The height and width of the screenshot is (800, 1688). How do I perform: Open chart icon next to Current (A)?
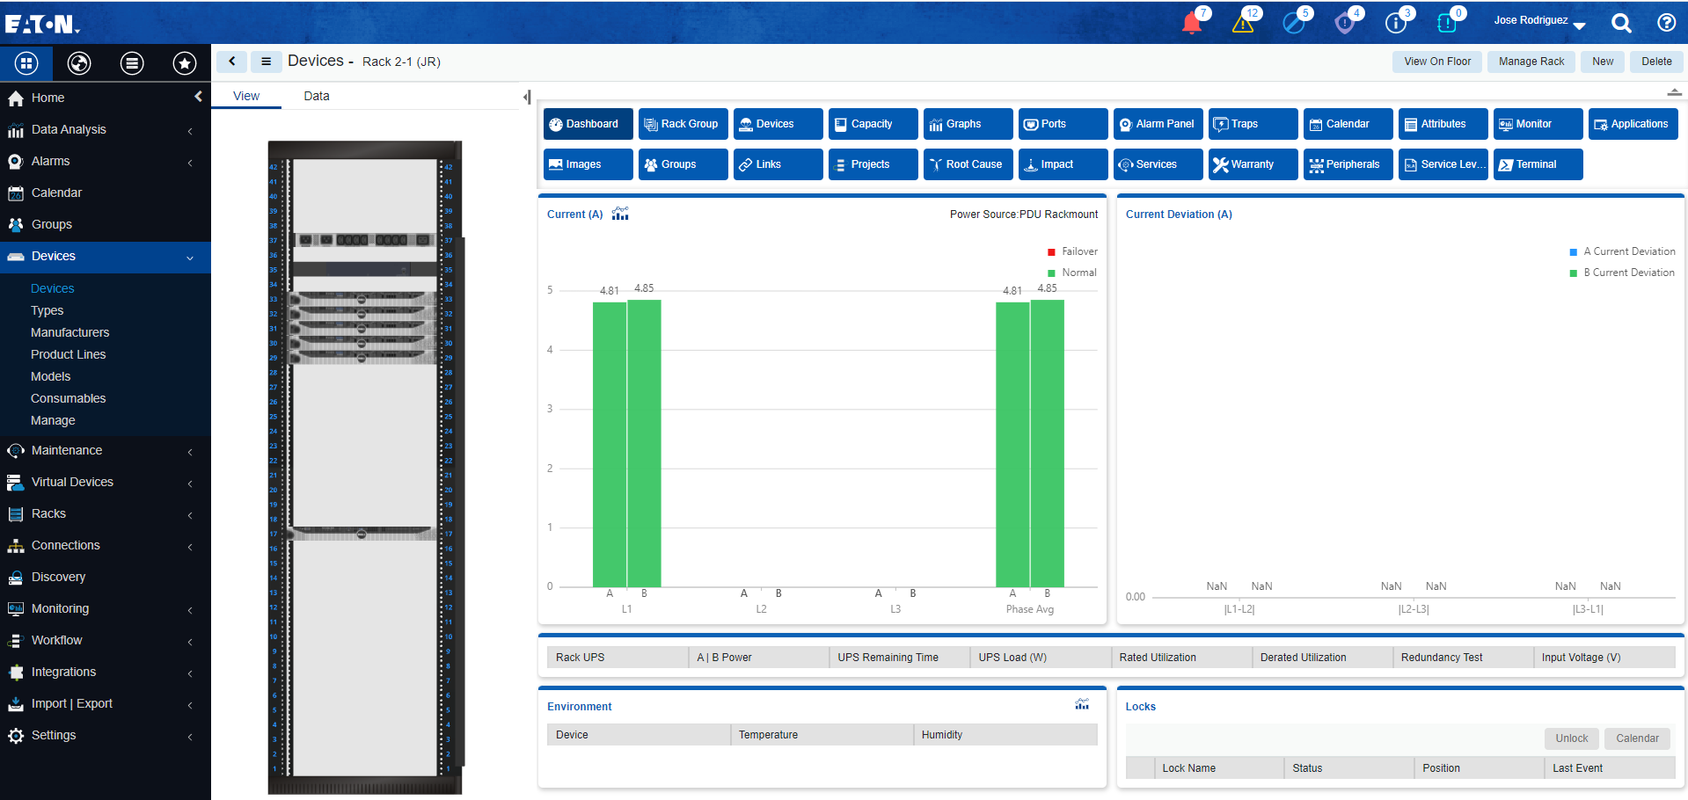point(620,214)
